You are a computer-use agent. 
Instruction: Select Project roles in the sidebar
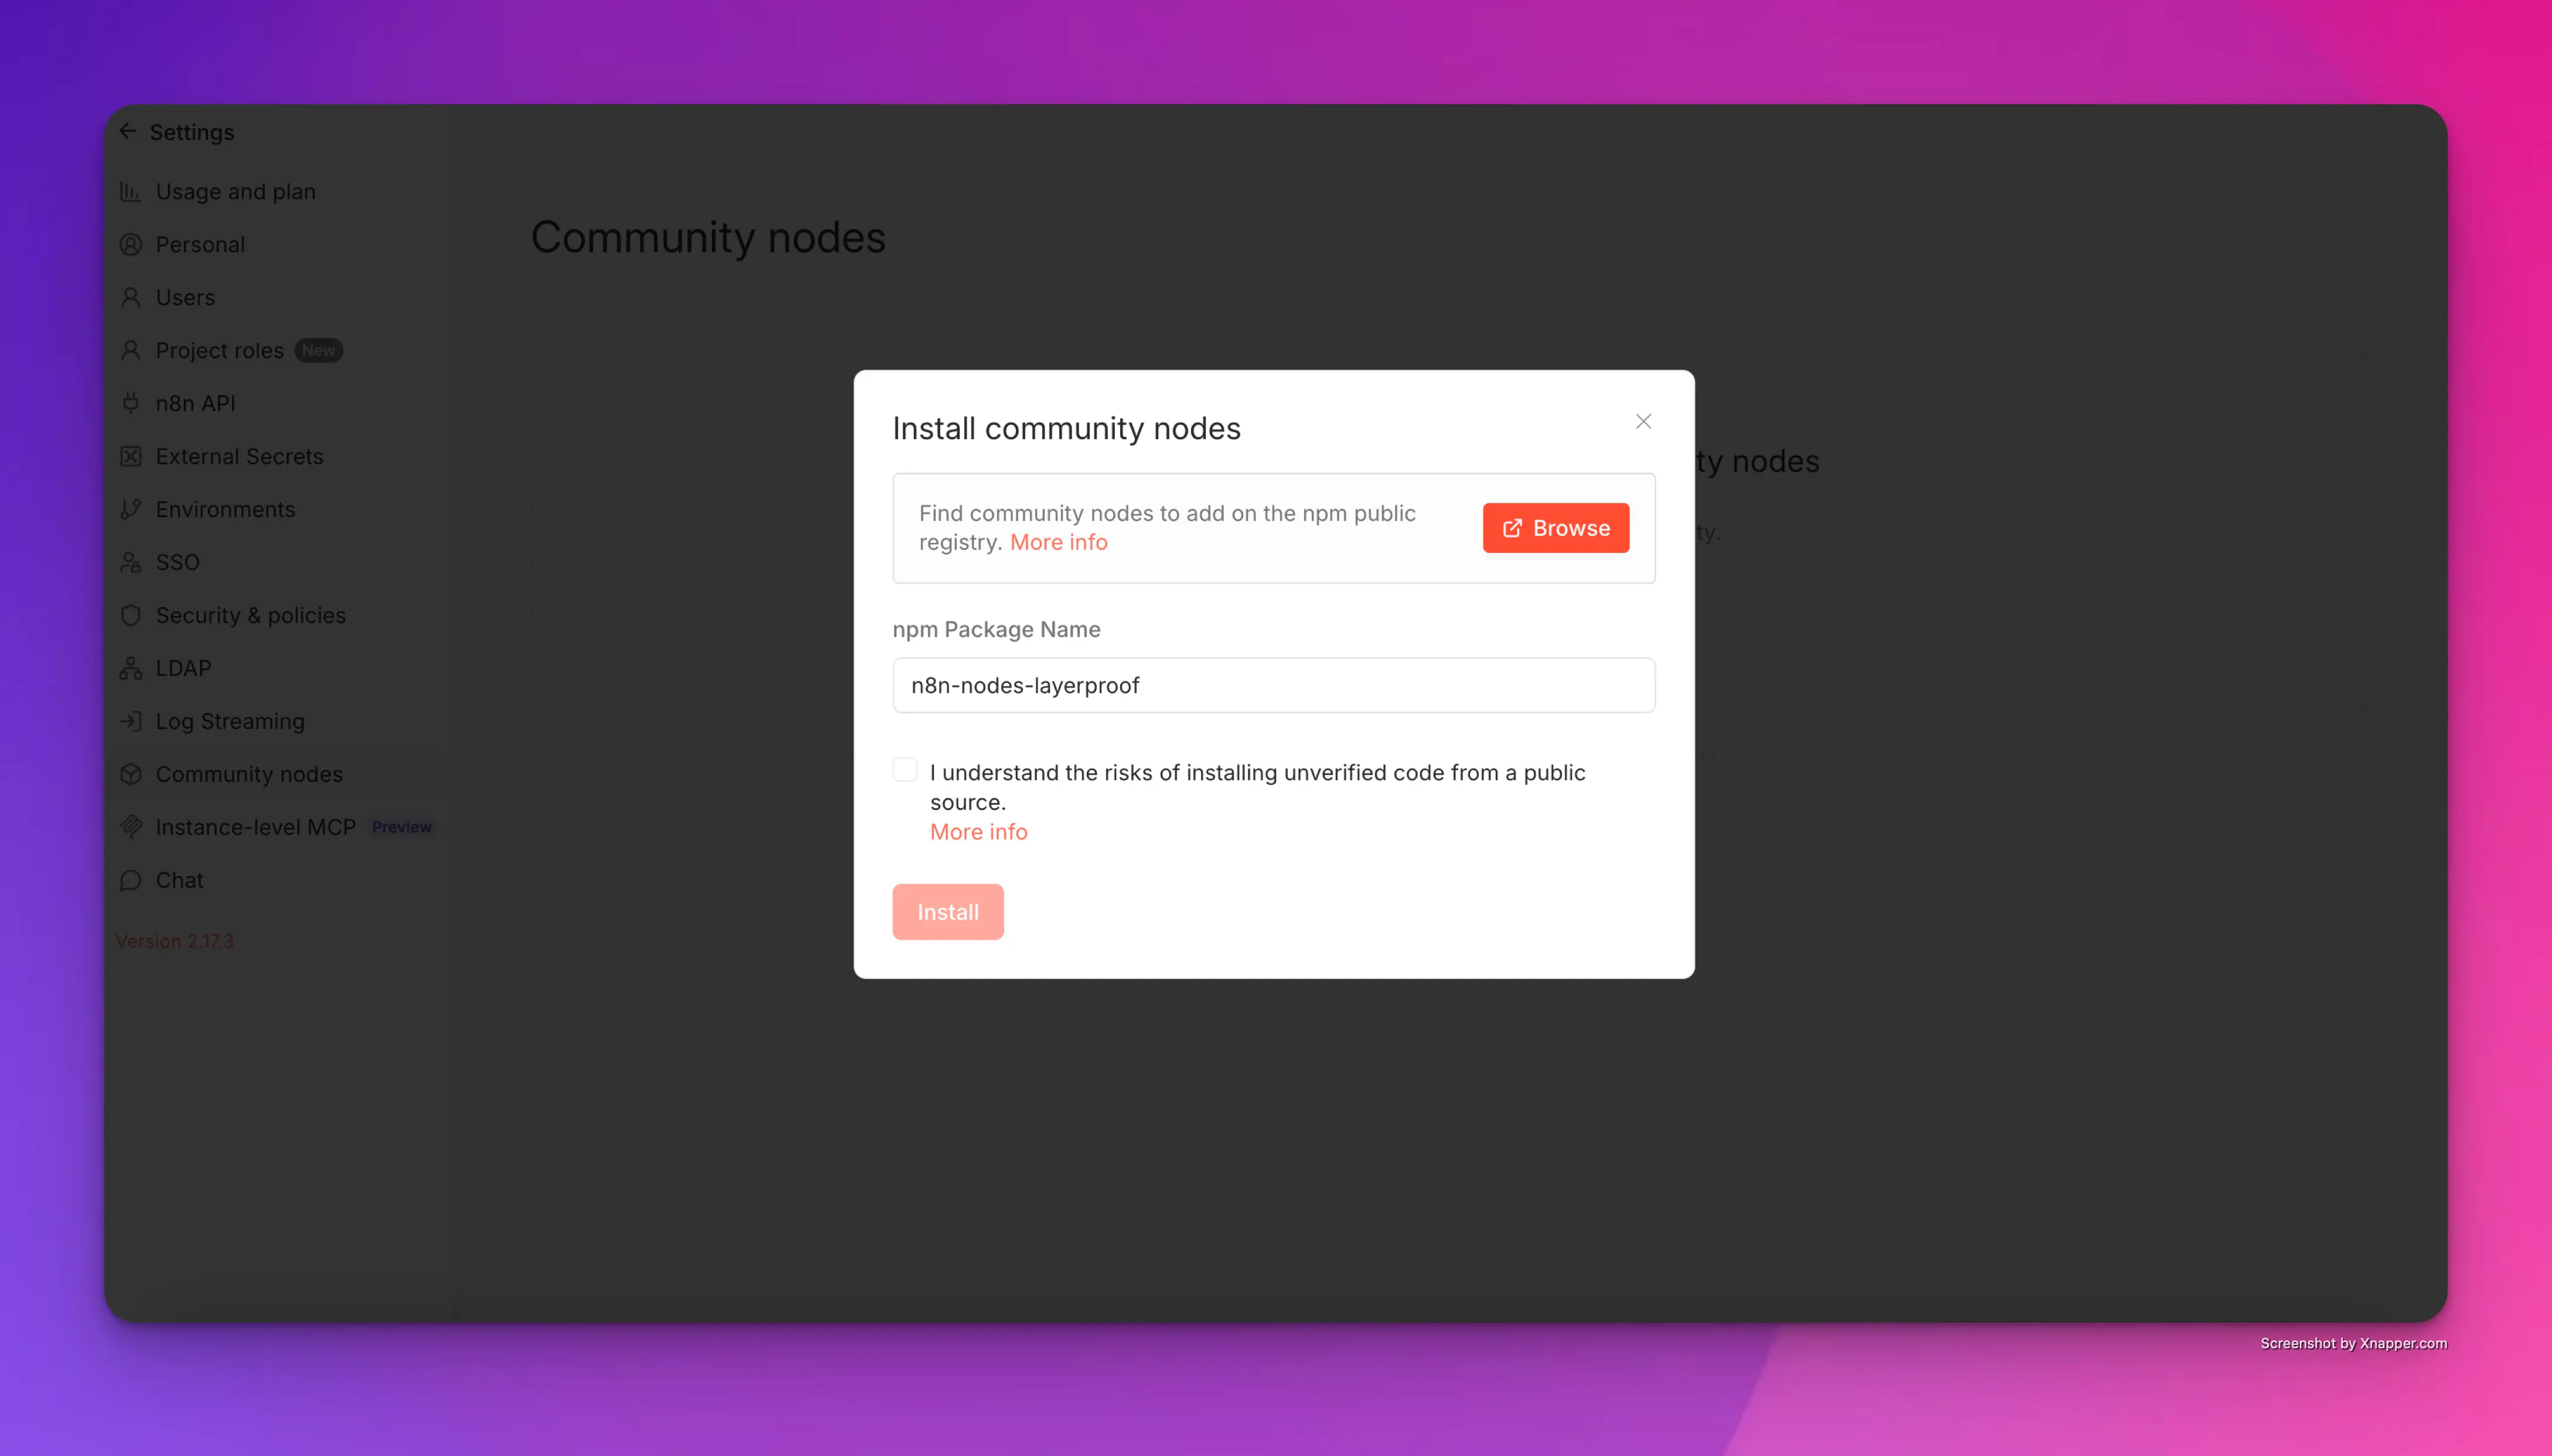pos(220,350)
